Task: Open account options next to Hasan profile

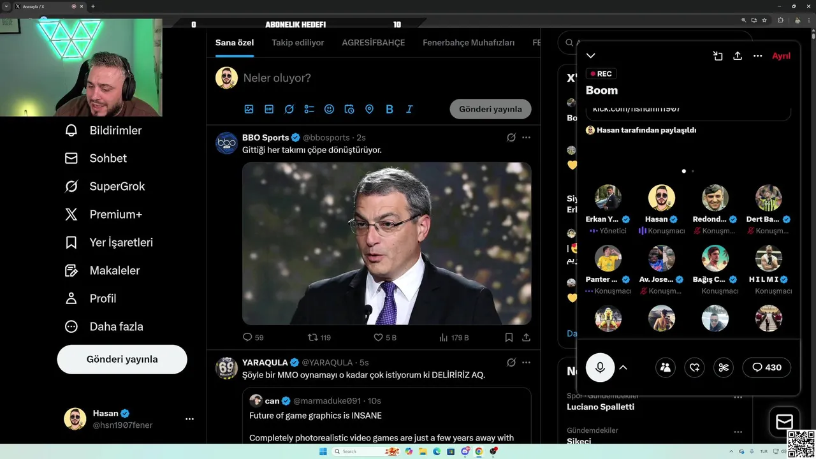Action: click(x=189, y=419)
